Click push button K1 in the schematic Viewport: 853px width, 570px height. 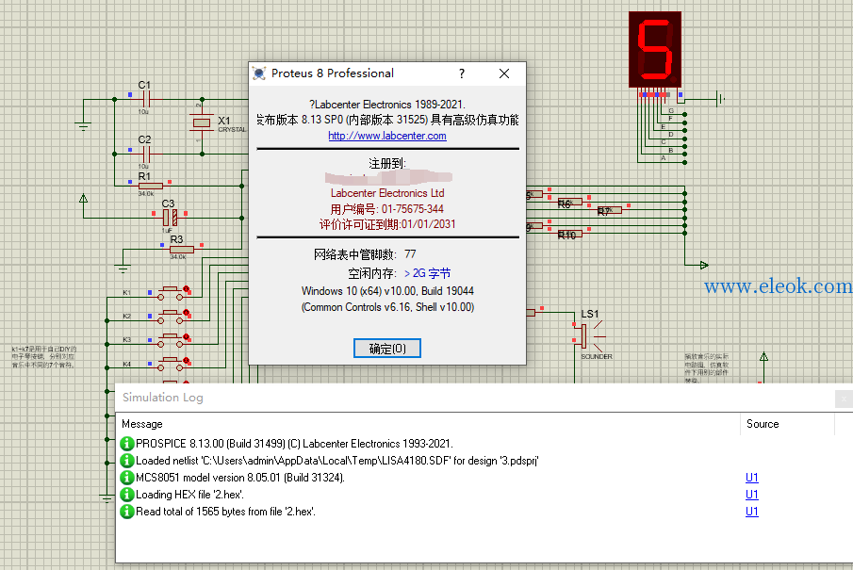(x=171, y=293)
